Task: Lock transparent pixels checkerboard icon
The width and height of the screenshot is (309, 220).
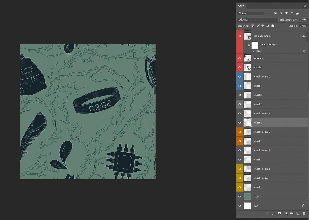Action: 253,26
